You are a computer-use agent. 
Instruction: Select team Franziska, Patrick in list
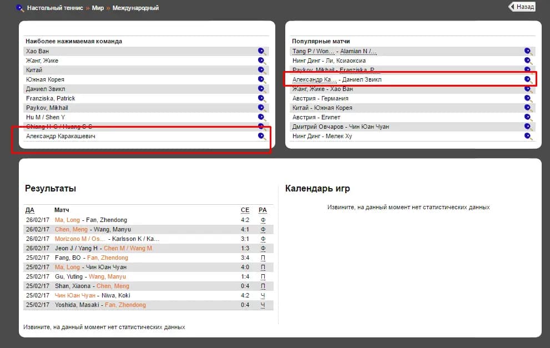51,99
